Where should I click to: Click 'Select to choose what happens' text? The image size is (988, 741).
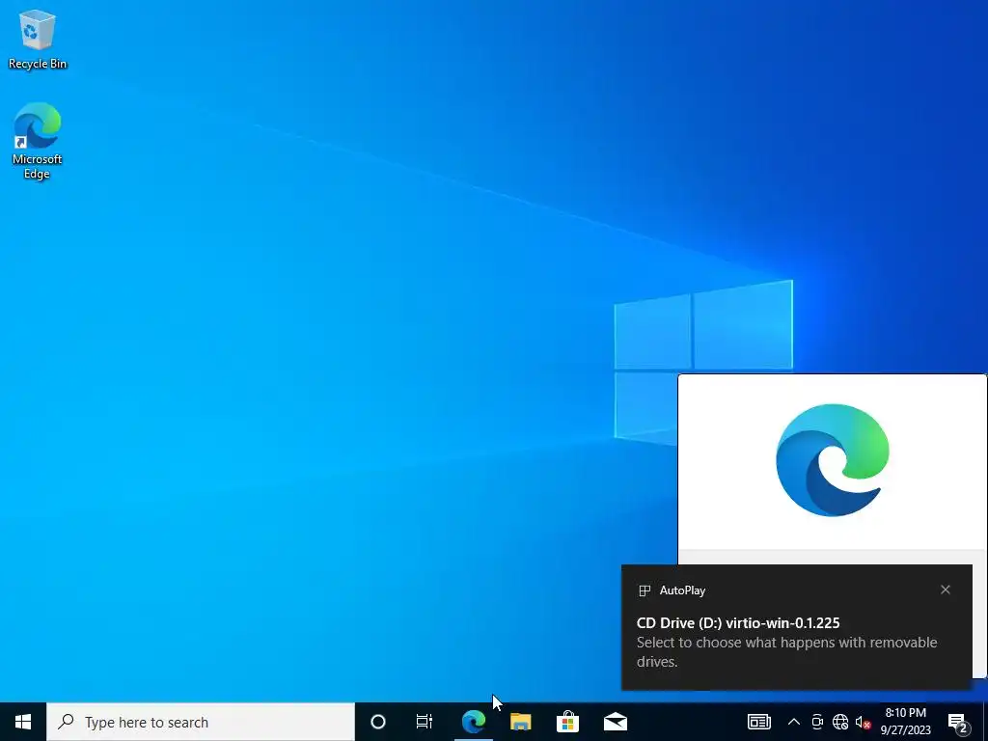click(x=786, y=651)
